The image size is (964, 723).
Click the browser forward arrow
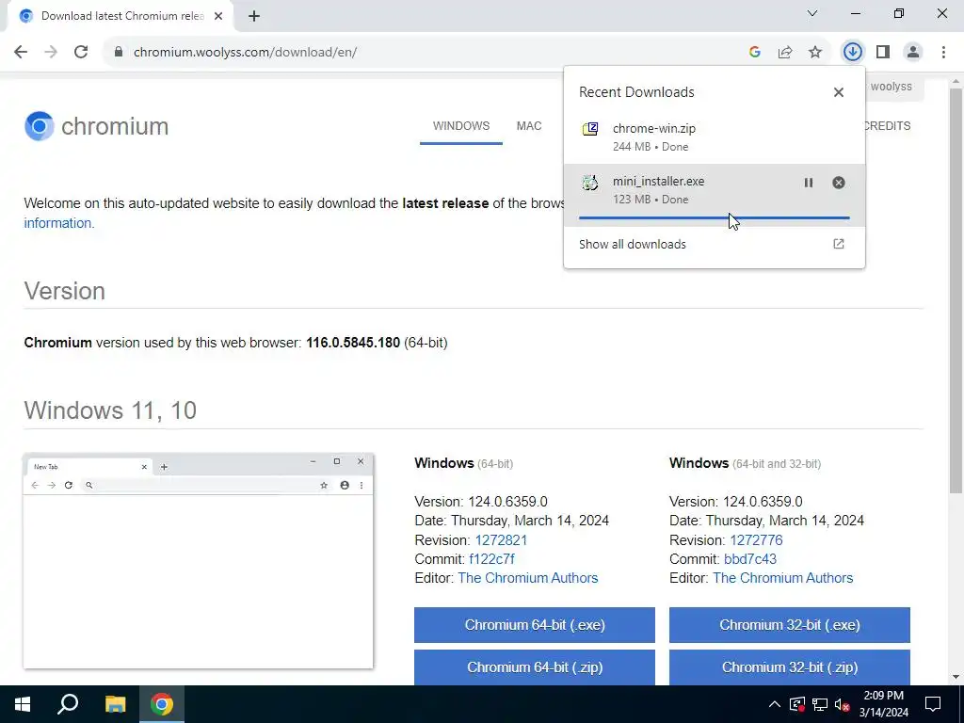tap(51, 52)
